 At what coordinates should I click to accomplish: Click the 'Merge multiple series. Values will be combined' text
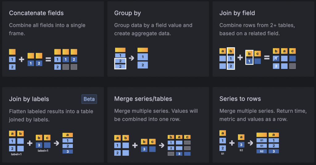click(x=156, y=115)
